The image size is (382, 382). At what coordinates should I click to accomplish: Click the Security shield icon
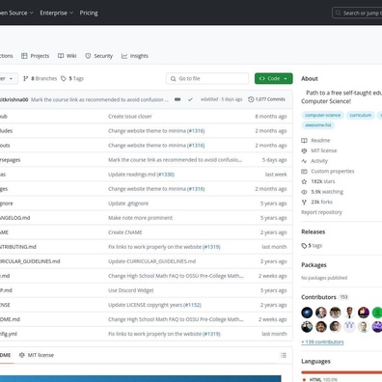(88, 56)
